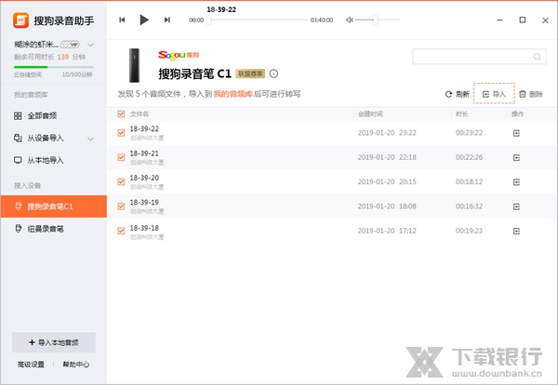The height and width of the screenshot is (385, 558).
Task: Open the user account dropdown arrow
Action: (90, 44)
